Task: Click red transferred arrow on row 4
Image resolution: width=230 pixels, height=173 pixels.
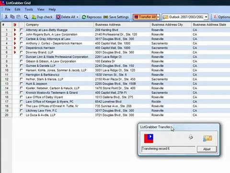Action: (15, 43)
